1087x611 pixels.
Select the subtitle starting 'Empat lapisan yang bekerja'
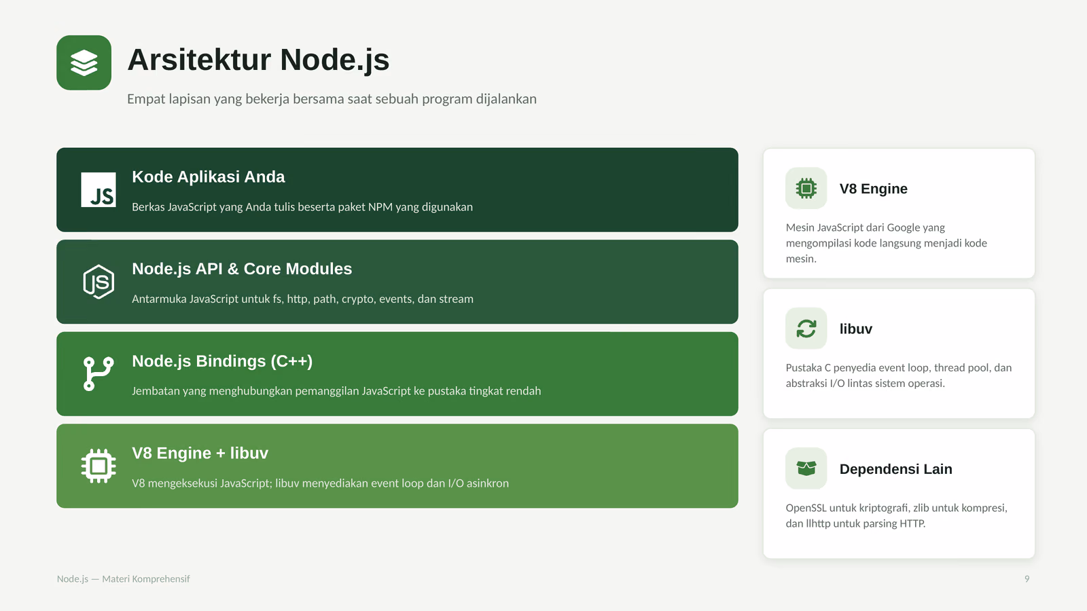click(332, 99)
